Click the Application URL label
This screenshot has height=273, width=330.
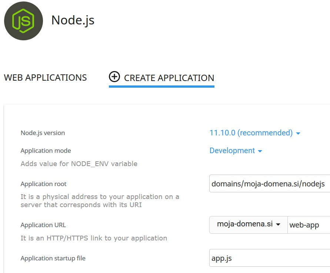tap(43, 225)
